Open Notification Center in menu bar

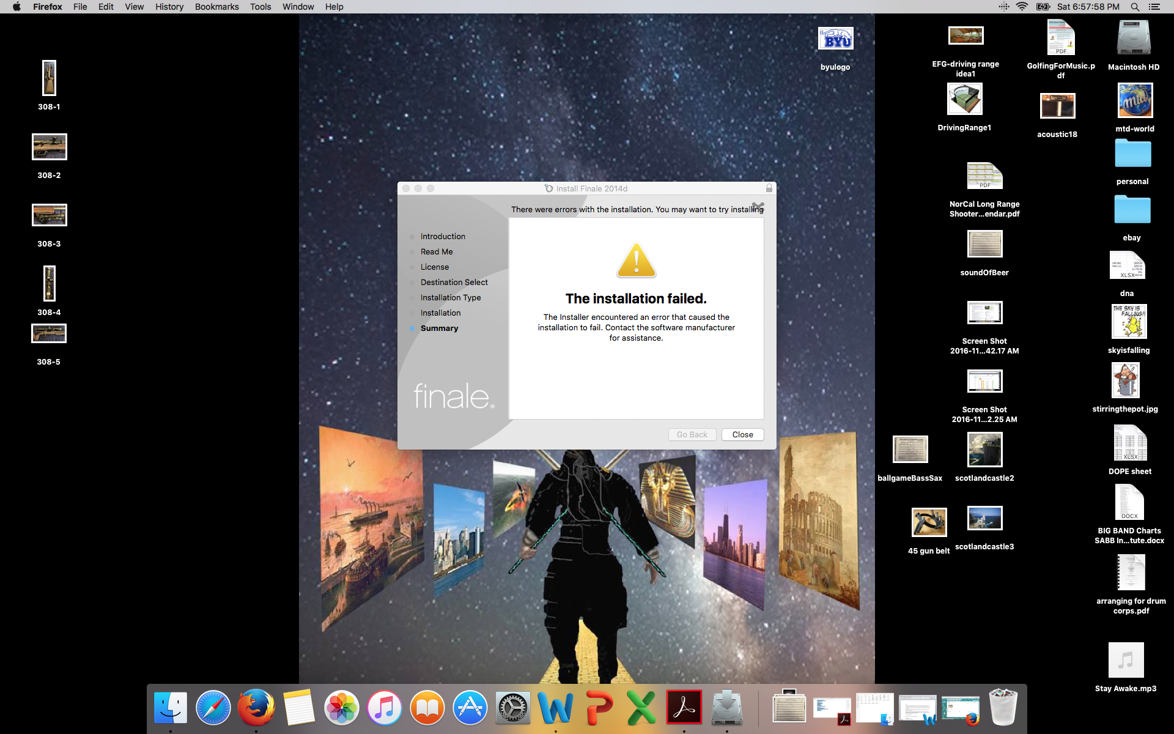click(x=1154, y=7)
